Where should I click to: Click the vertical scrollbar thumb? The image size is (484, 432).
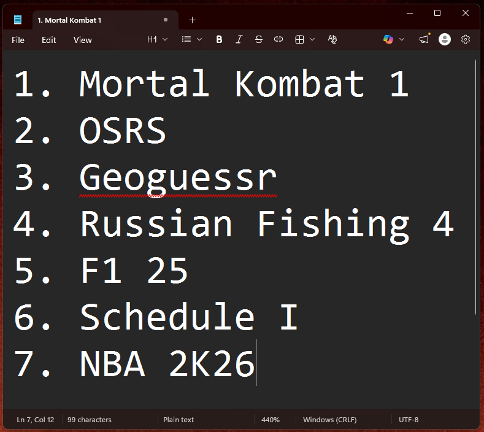tap(475, 187)
